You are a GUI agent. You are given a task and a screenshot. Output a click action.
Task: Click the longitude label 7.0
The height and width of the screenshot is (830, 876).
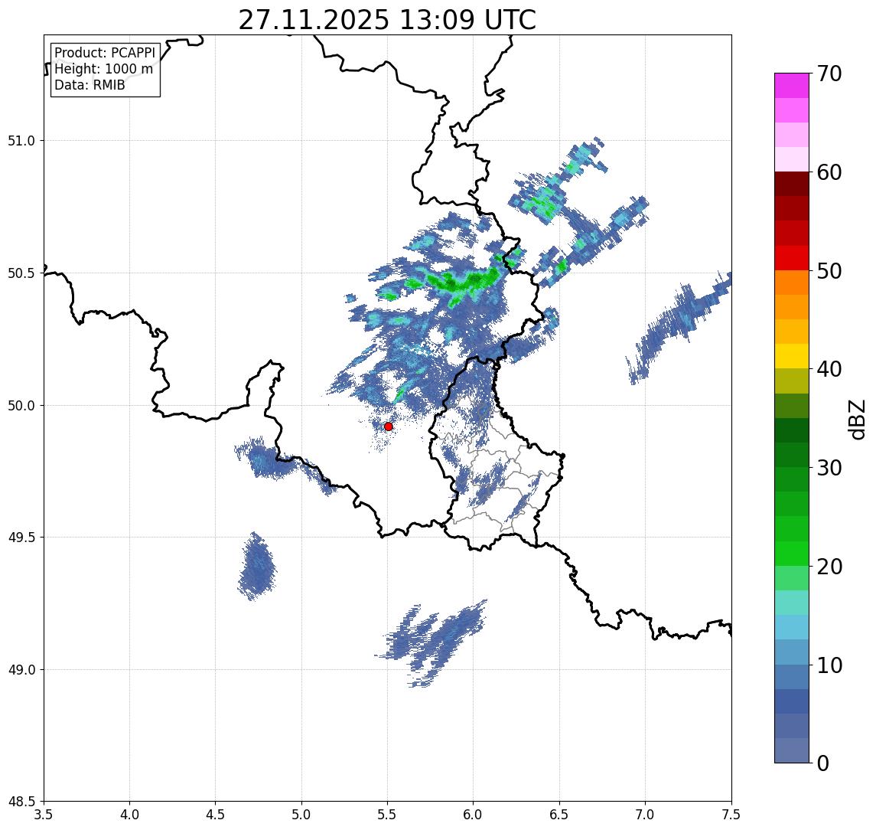pyautogui.click(x=645, y=815)
